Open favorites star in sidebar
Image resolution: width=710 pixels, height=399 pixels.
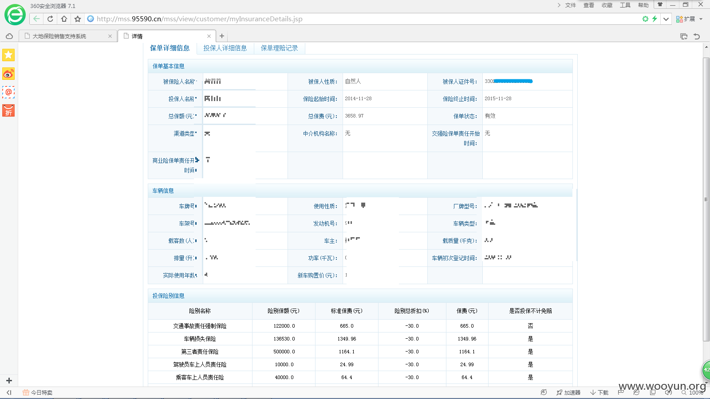tap(8, 55)
